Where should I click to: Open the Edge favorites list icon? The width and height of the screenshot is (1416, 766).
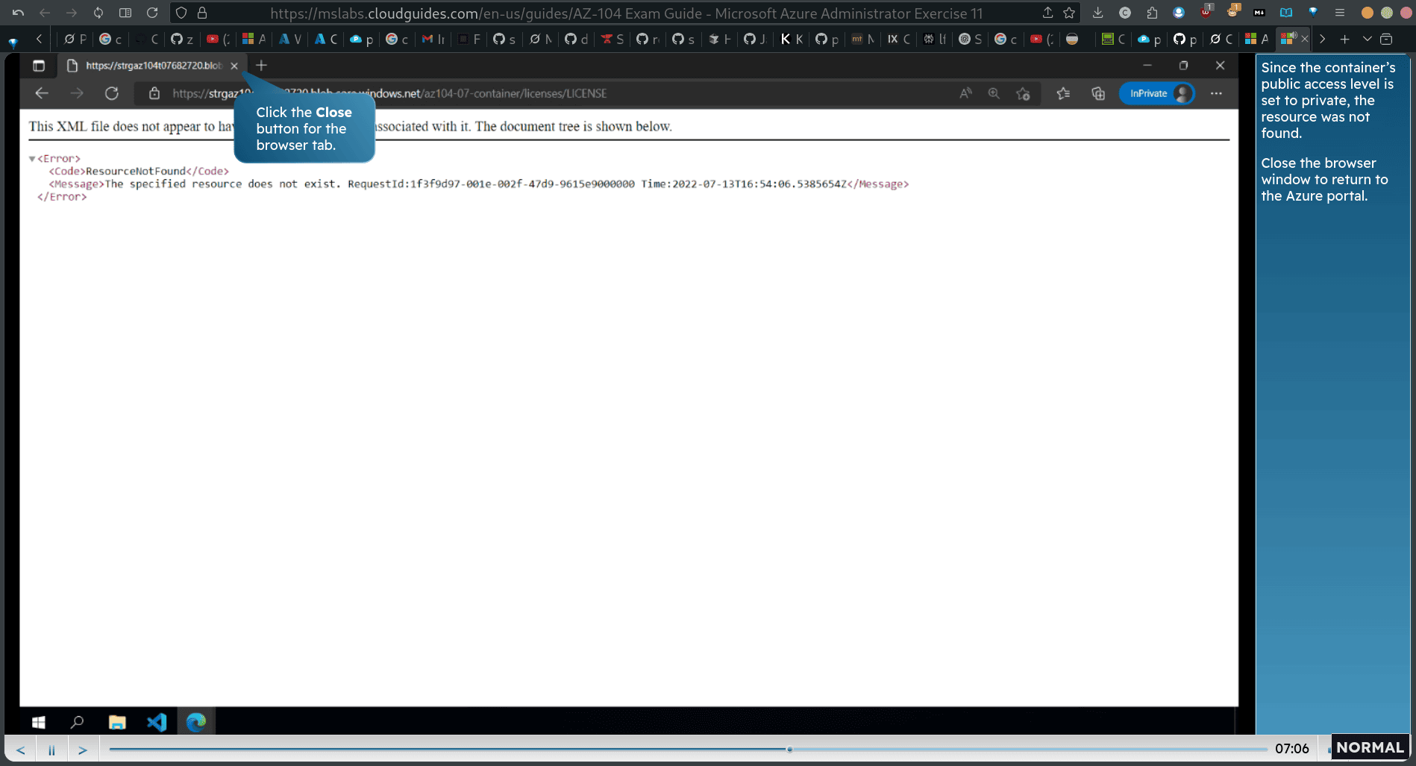click(1063, 93)
